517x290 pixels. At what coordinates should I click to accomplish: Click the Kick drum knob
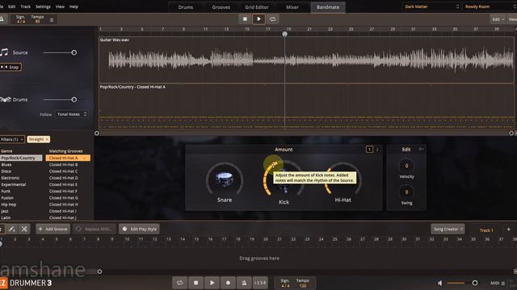284,180
